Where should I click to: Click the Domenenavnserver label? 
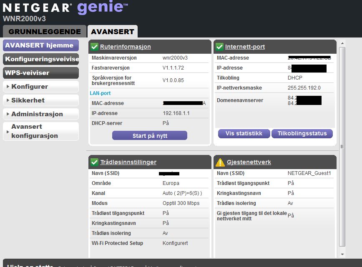click(x=240, y=100)
